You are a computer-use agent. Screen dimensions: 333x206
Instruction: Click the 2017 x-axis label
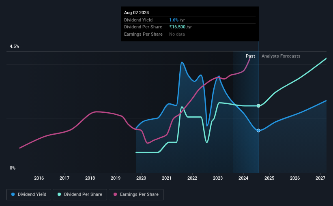tap(64, 178)
